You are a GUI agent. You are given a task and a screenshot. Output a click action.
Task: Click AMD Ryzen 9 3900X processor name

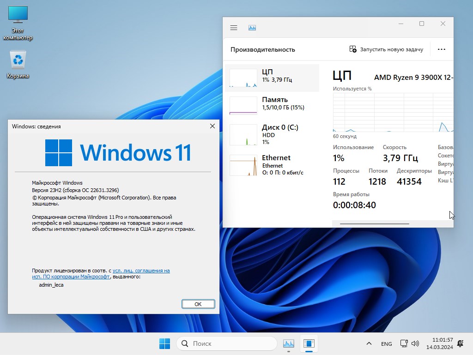[x=413, y=78]
